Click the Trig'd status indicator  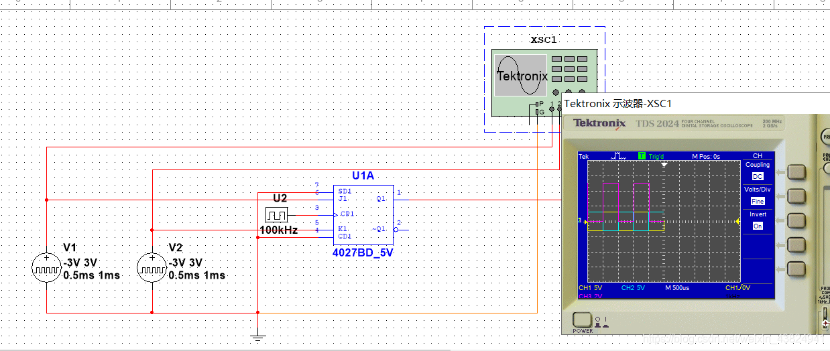tap(655, 156)
